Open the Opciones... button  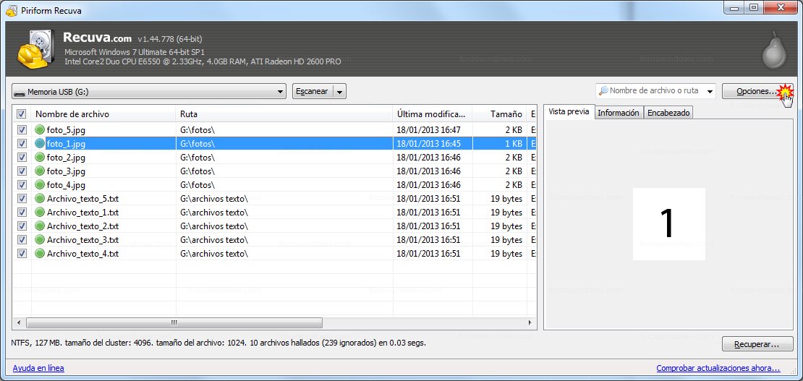(757, 91)
